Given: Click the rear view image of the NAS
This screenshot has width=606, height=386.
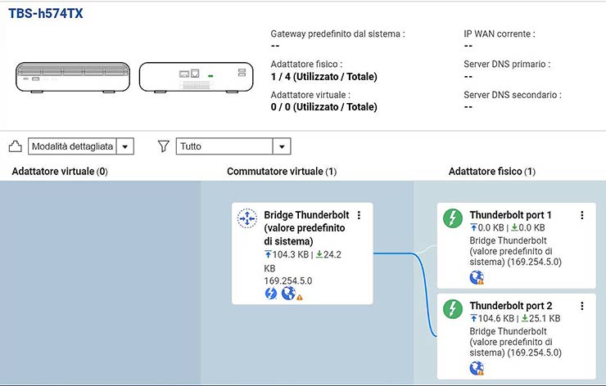Looking at the screenshot, I should point(194,78).
